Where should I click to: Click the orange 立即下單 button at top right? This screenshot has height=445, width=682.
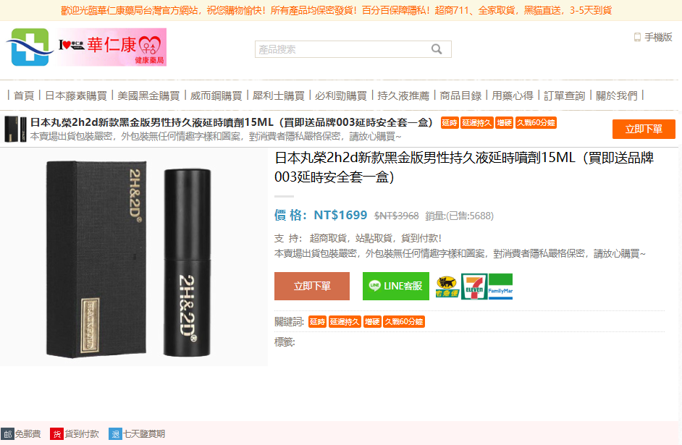coord(644,129)
